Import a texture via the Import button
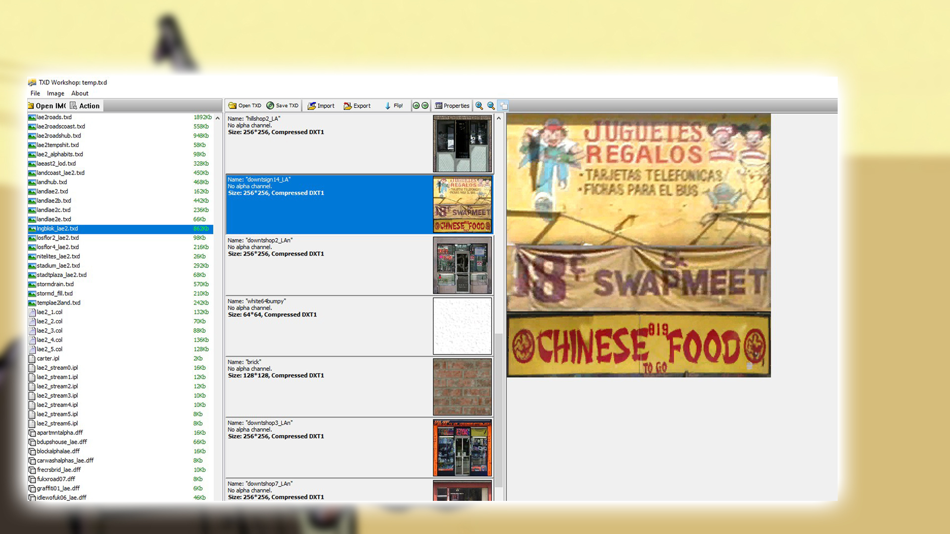The height and width of the screenshot is (534, 950). (x=321, y=106)
